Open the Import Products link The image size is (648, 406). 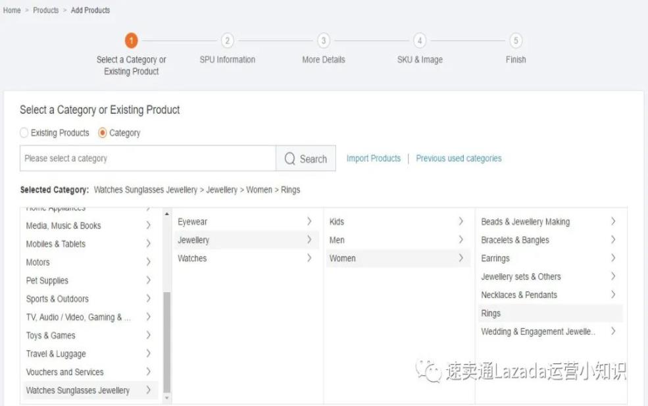pyautogui.click(x=373, y=159)
